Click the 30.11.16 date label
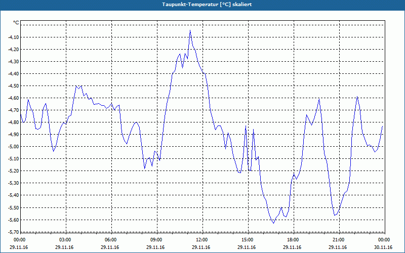The height and width of the screenshot is (253, 405). point(383,247)
